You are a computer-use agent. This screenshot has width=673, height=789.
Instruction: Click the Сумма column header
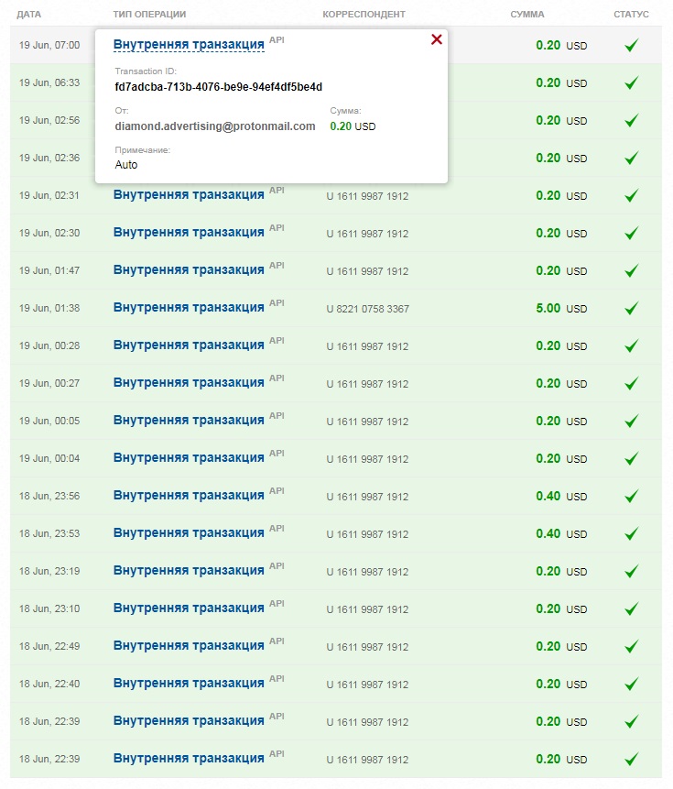pos(526,15)
